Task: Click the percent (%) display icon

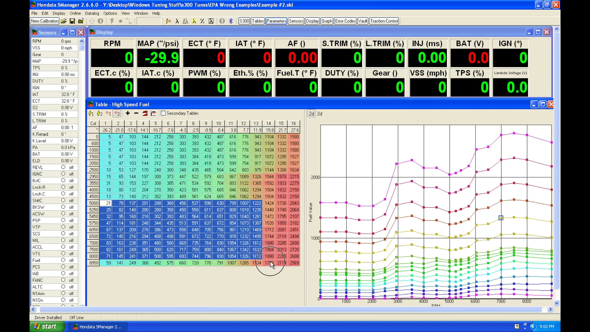Action: coord(202,21)
